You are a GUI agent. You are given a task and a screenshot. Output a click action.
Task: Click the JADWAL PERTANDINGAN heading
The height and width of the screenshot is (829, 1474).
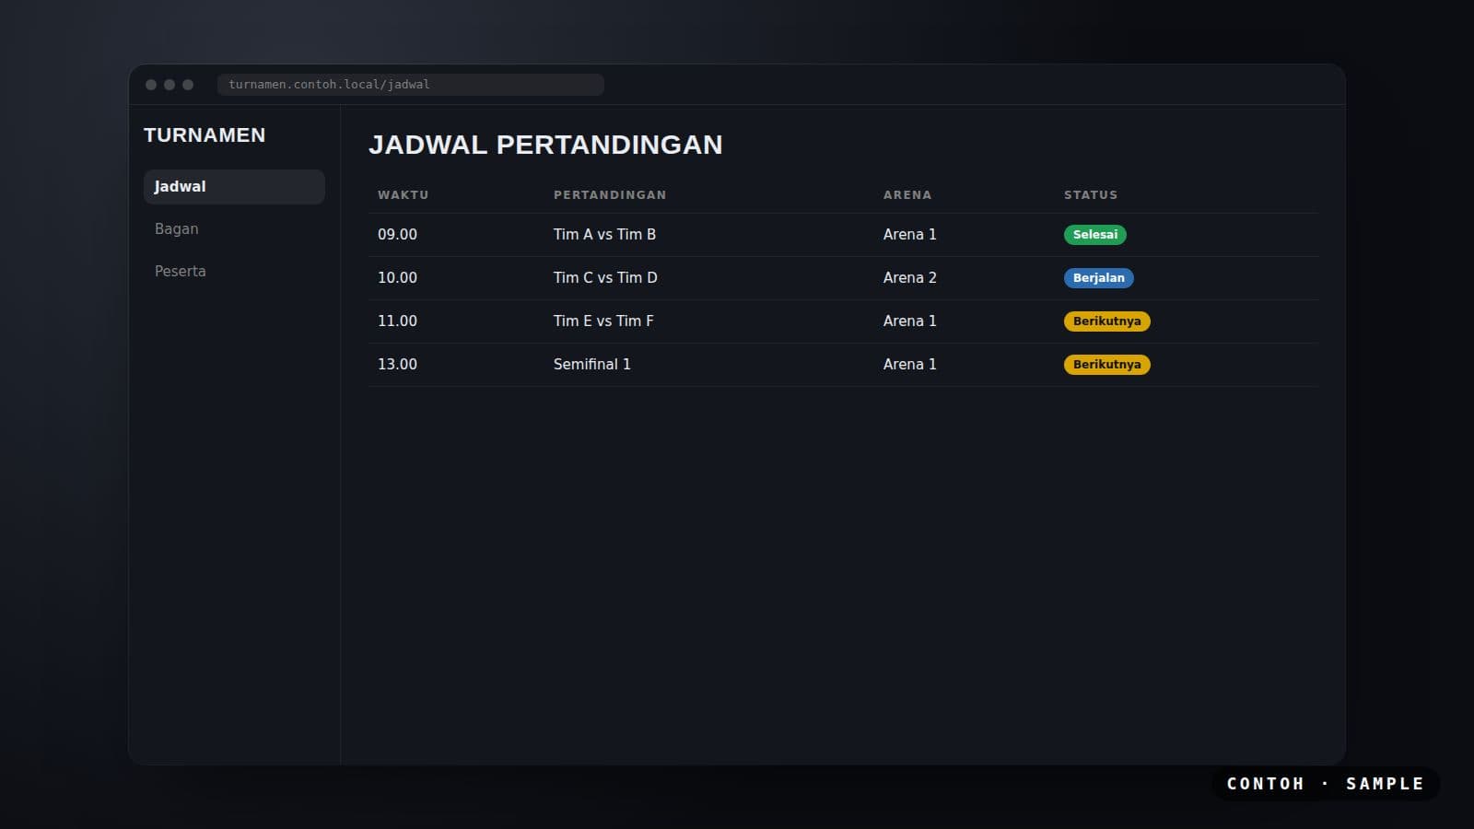click(545, 145)
